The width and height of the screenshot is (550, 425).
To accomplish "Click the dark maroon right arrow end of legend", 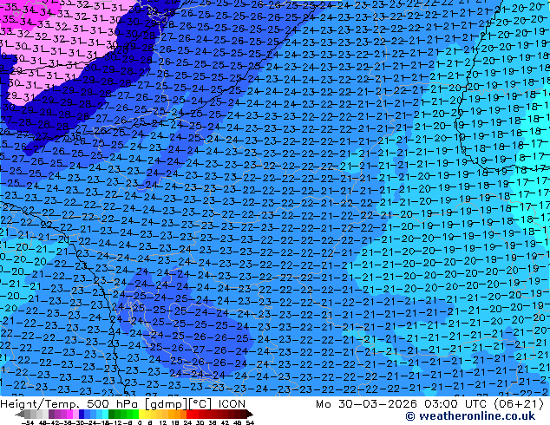I will [x=250, y=415].
